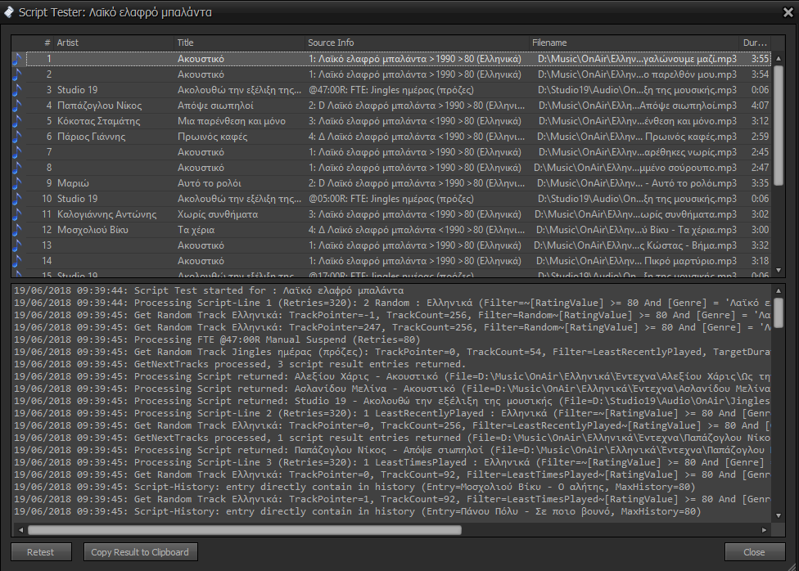
Task: Click log line 'Processing Script-Line 2 (Retries=320)'
Action: tap(392, 414)
